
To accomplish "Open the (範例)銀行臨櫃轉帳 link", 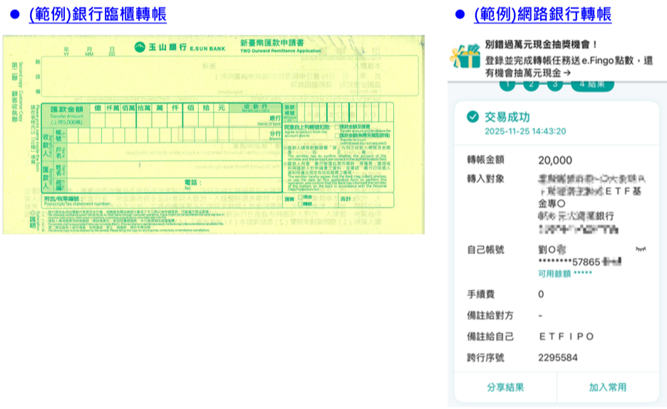I will [x=98, y=14].
